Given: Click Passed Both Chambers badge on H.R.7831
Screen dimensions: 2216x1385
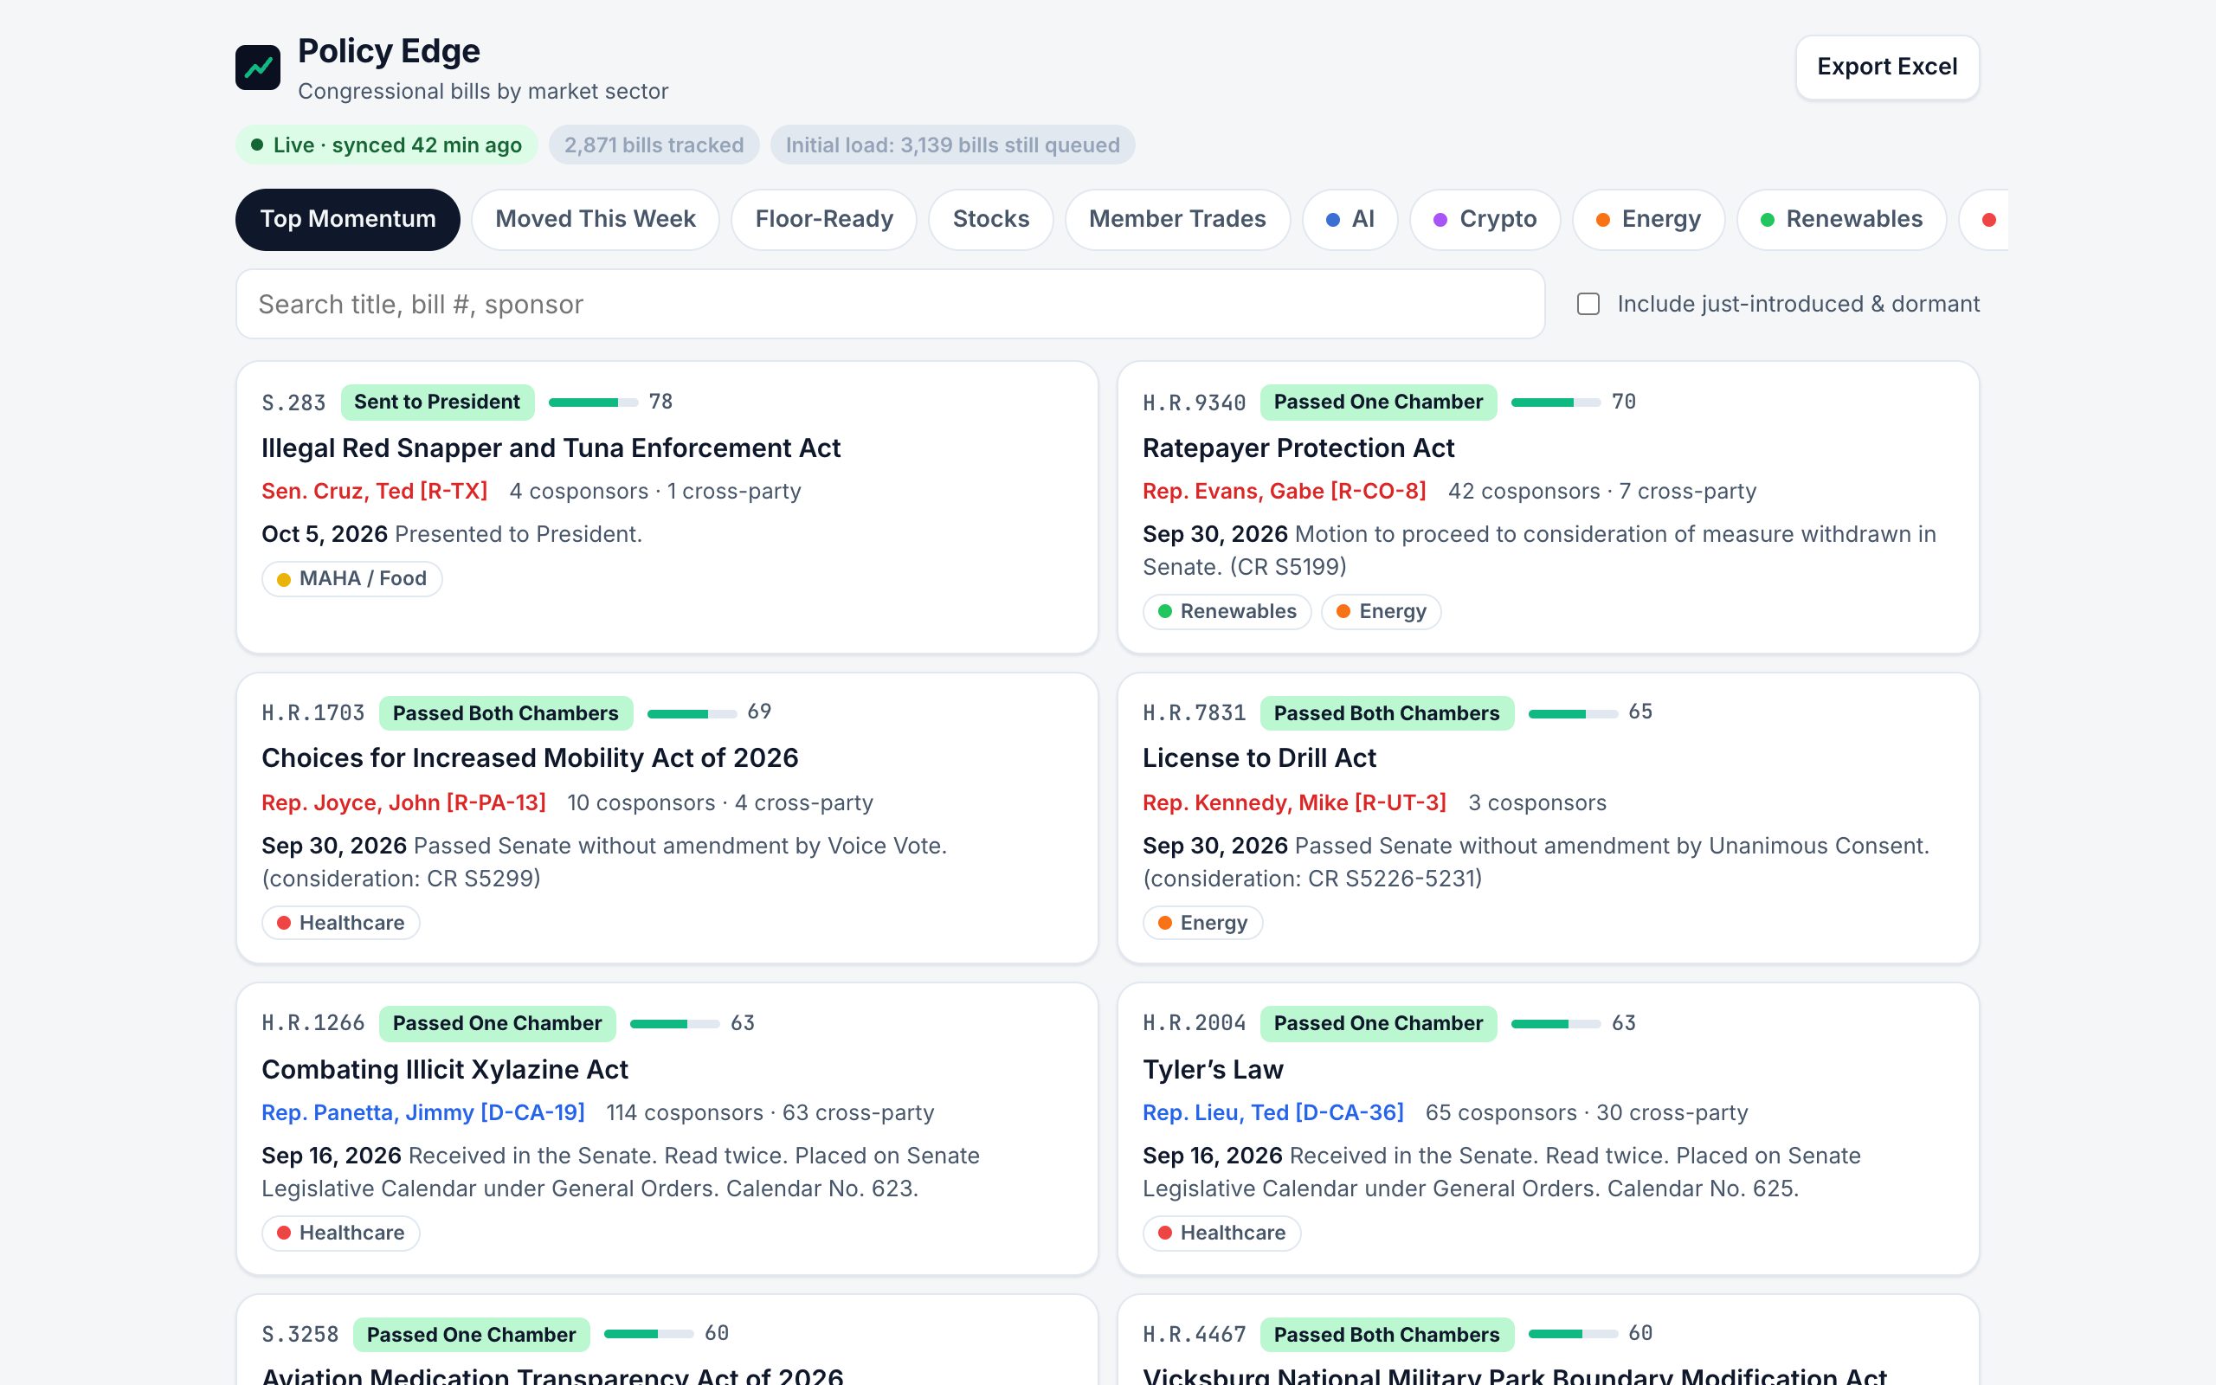Looking at the screenshot, I should [1387, 713].
